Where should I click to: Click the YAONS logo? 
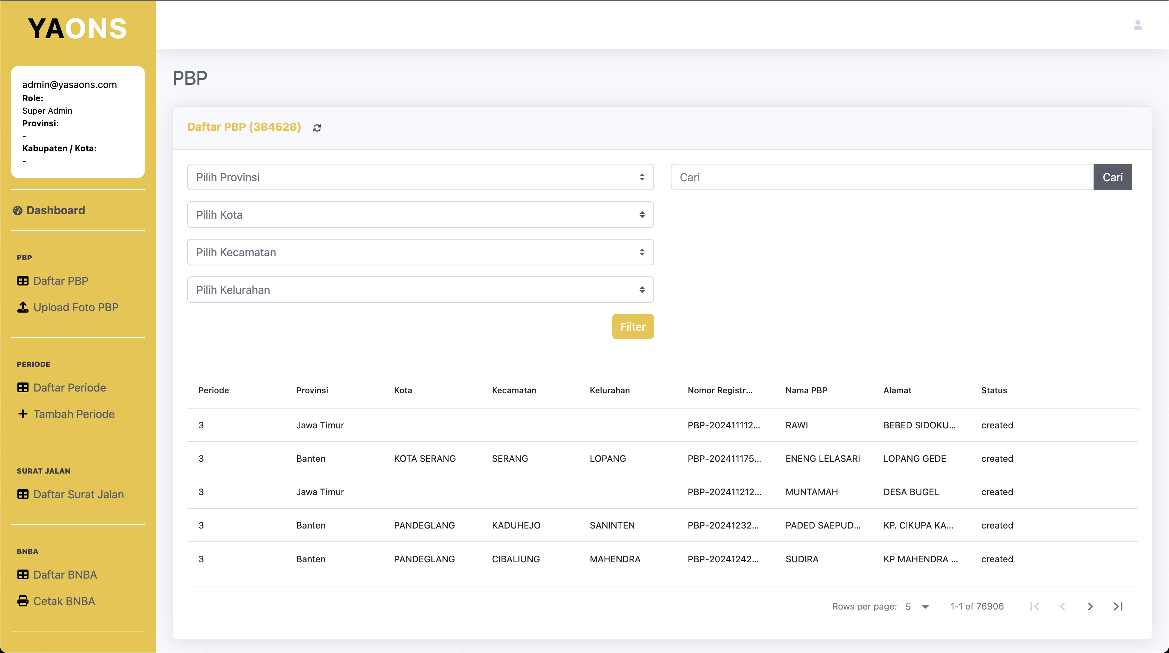coord(78,29)
